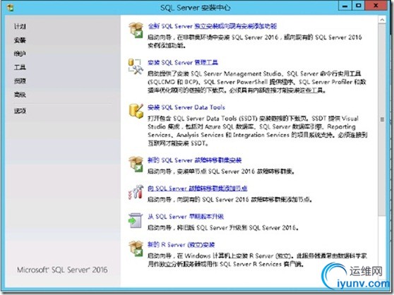Minimize the SQL Server 安装中心 window

[x=345, y=6]
